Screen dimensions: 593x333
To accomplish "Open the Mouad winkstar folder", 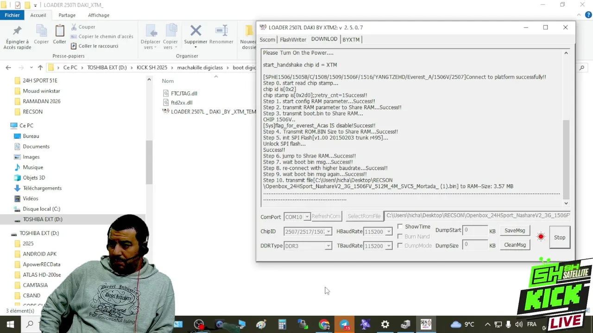I will 41,91.
